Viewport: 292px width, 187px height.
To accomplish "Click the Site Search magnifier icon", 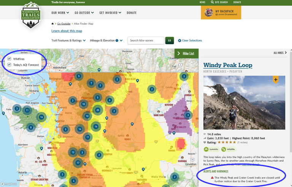I will coord(212,2).
